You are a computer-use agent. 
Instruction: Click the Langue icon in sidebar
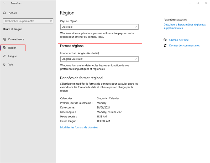[4, 56]
